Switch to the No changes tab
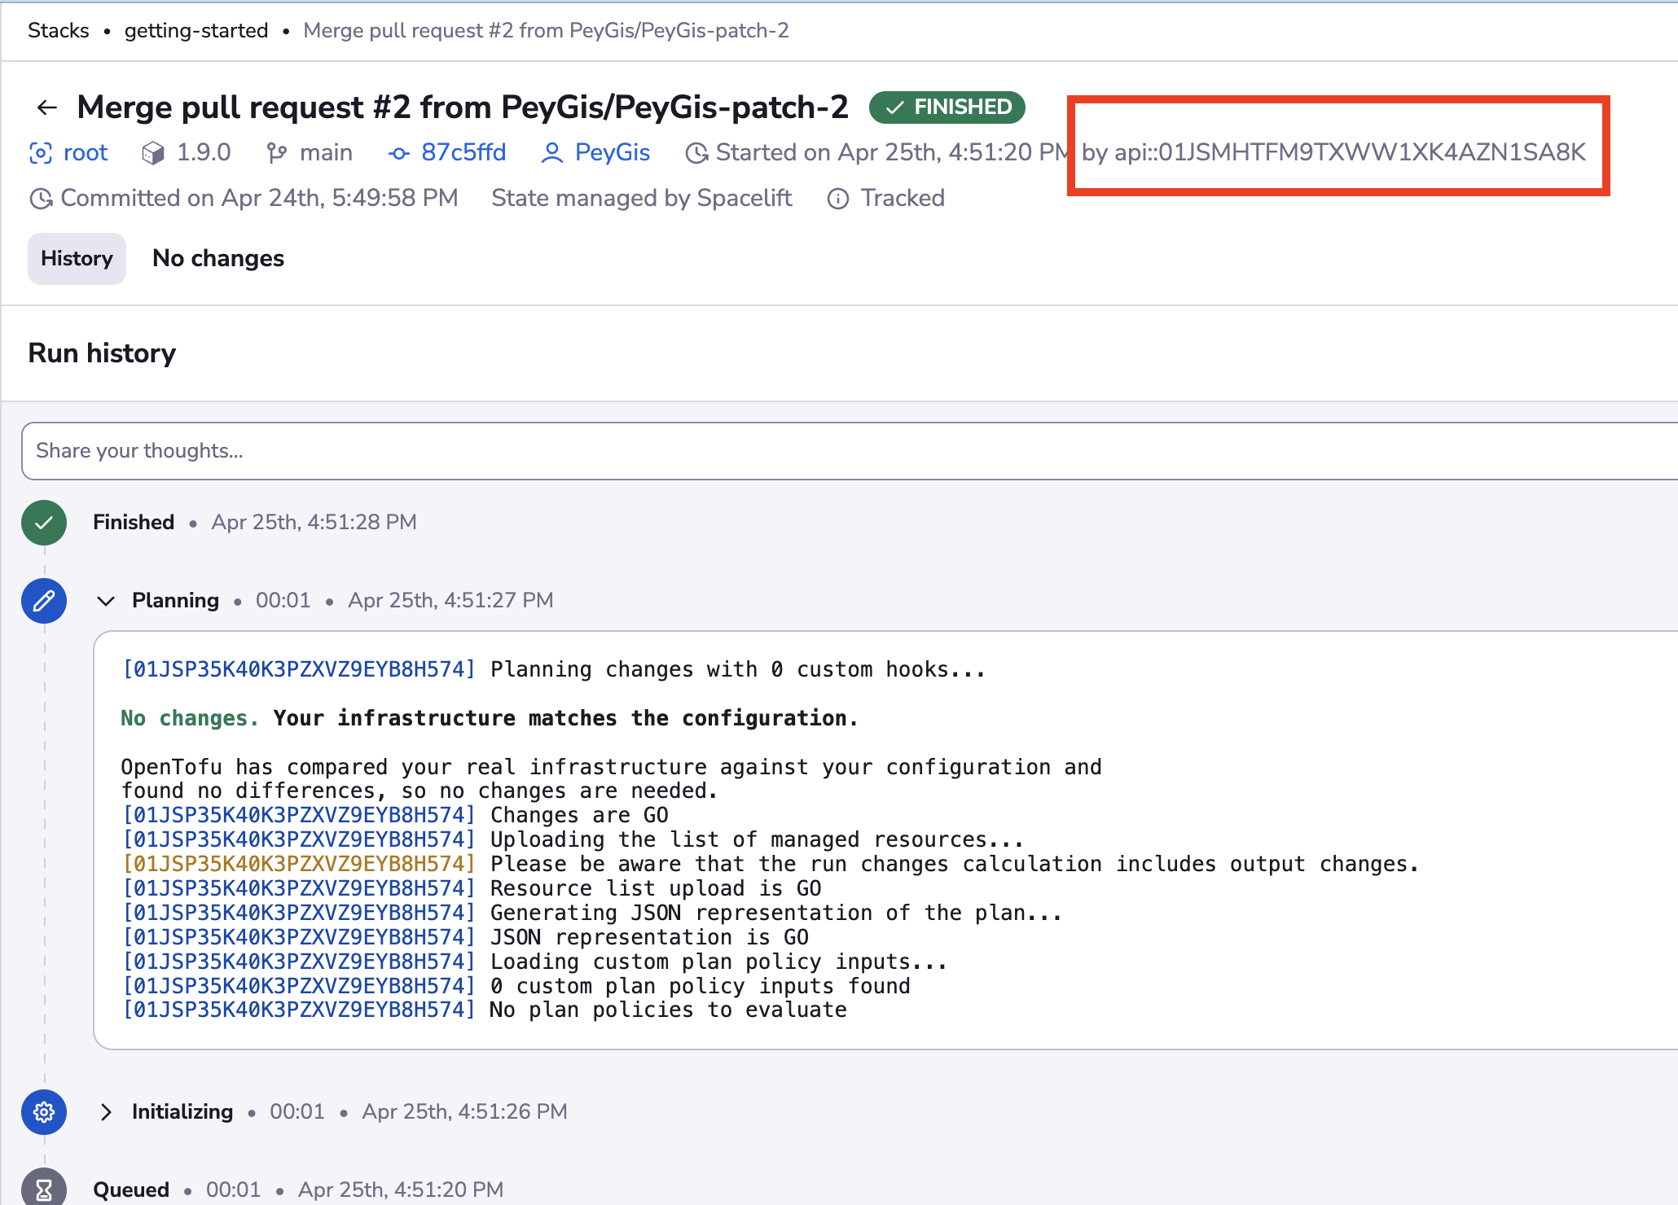The image size is (1678, 1205). pyautogui.click(x=218, y=259)
